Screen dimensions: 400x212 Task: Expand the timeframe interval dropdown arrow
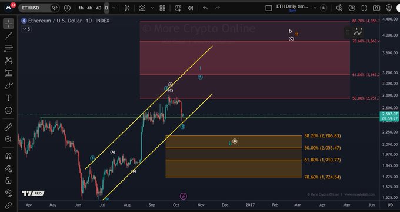[x=114, y=8]
